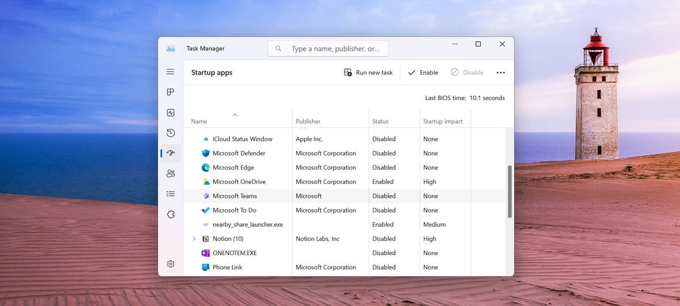Click the Microsoft To Do checkmark icon

[206, 210]
